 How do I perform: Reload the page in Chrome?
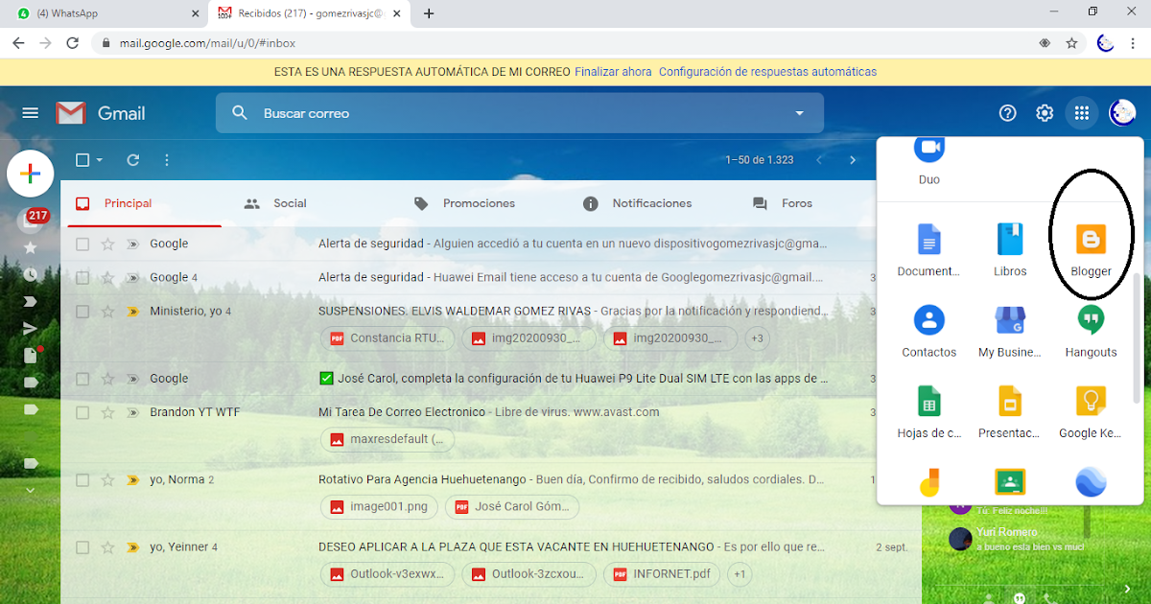coord(72,43)
